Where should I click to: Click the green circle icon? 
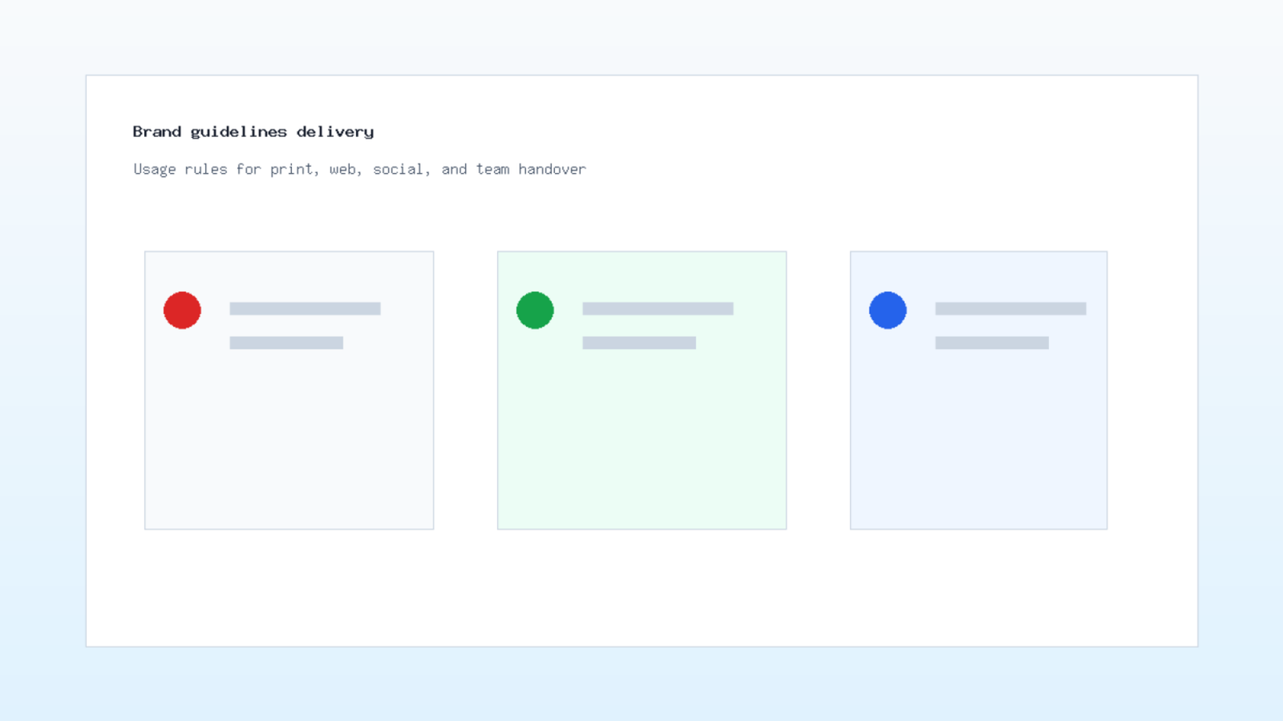pos(535,310)
